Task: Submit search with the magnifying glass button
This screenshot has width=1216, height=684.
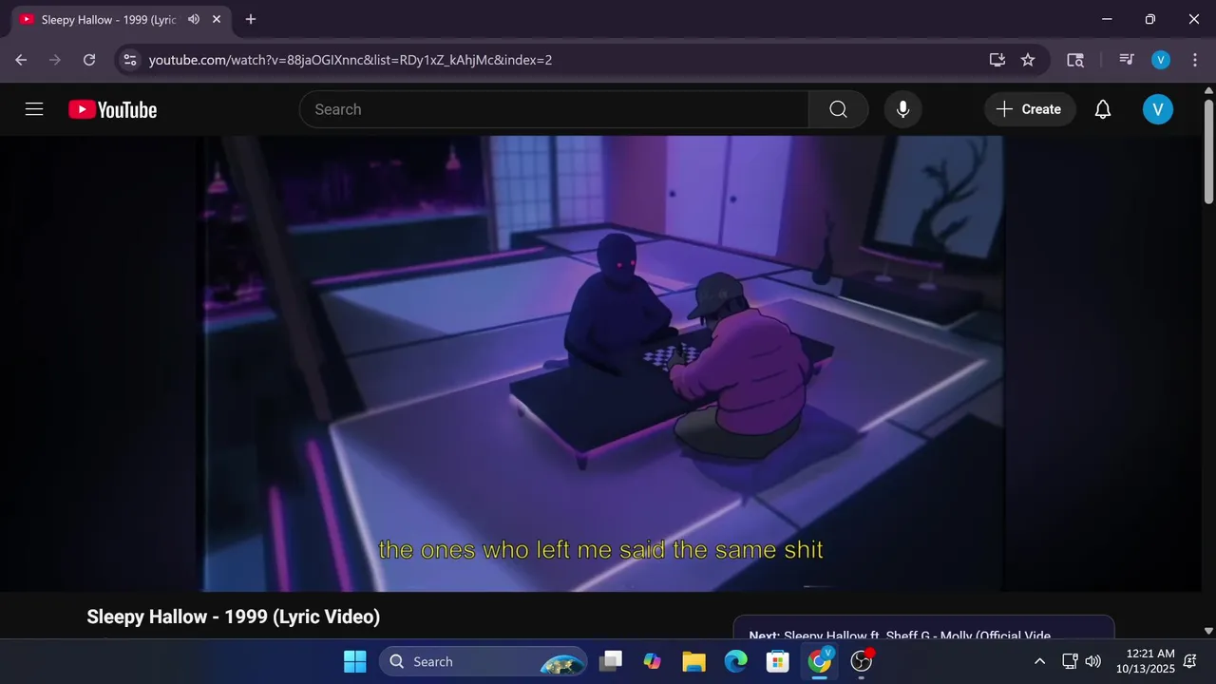Action: click(838, 109)
